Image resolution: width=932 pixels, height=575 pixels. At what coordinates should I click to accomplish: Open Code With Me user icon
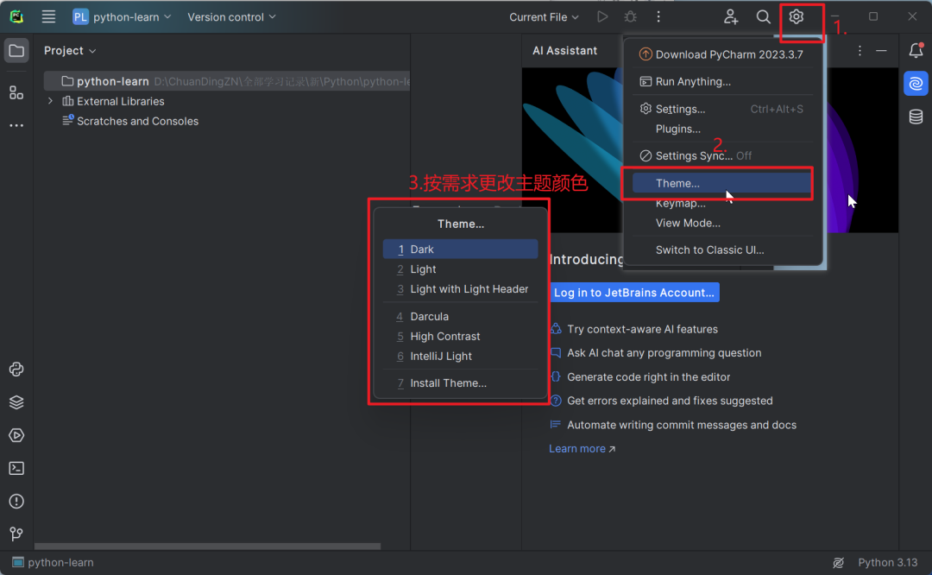[x=731, y=16]
